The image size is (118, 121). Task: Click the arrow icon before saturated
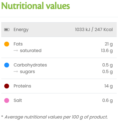coord(16,50)
